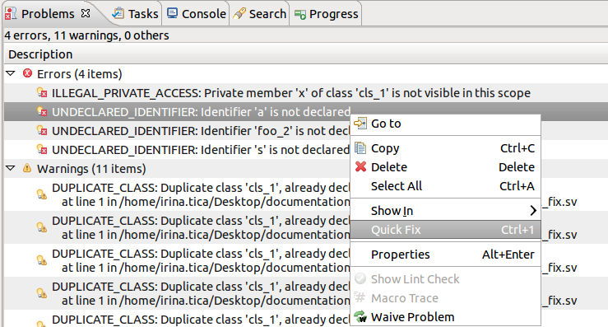Viewport: 608px width, 327px height.
Task: Click the Go to arrow icon
Action: (360, 124)
